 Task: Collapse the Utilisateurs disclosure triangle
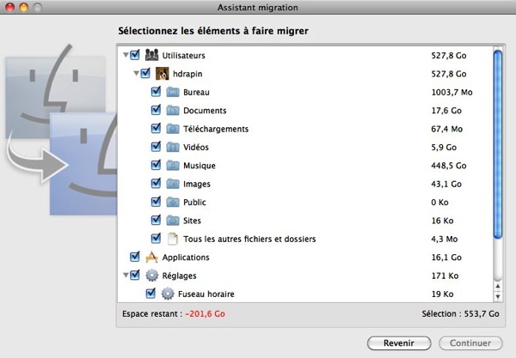[x=126, y=56]
